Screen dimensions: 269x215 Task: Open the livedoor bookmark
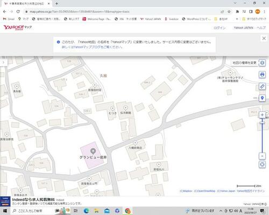(x=172, y=19)
